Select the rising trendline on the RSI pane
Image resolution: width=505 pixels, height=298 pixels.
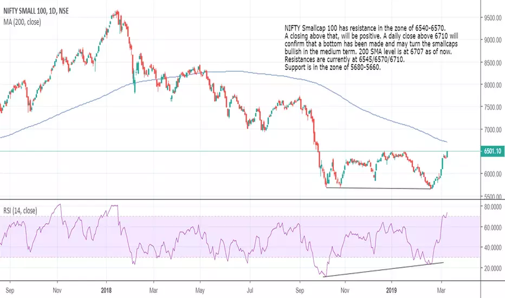[384, 270]
